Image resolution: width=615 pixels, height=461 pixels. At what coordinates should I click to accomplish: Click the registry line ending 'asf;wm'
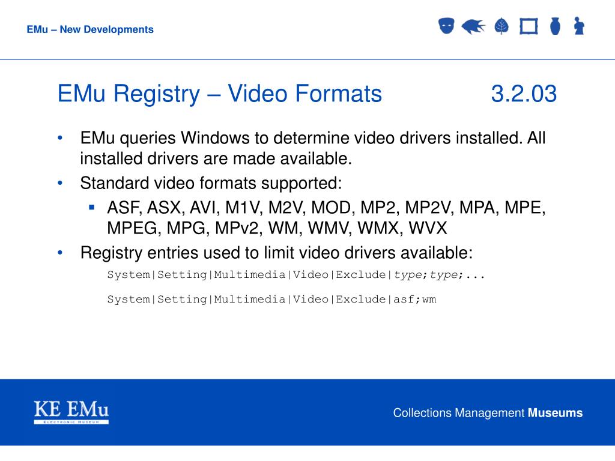[271, 300]
